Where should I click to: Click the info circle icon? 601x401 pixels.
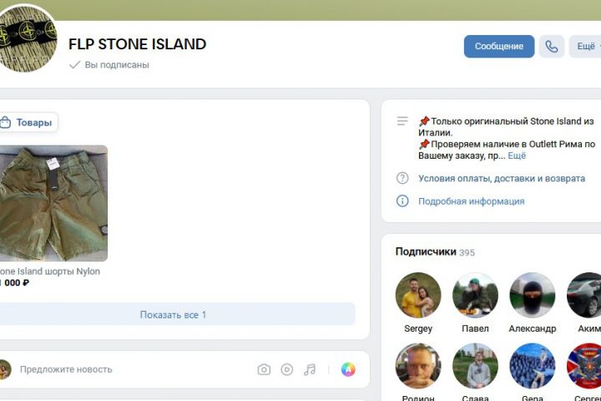[x=402, y=200]
